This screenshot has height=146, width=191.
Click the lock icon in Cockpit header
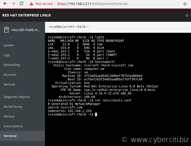187,15
